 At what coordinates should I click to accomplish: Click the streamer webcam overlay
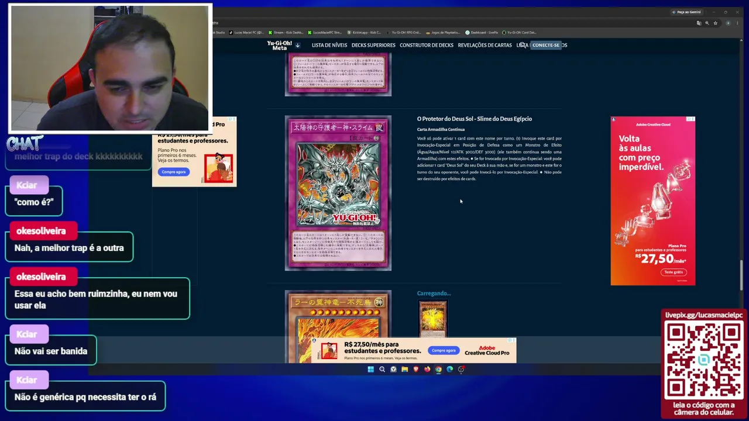[x=110, y=68]
